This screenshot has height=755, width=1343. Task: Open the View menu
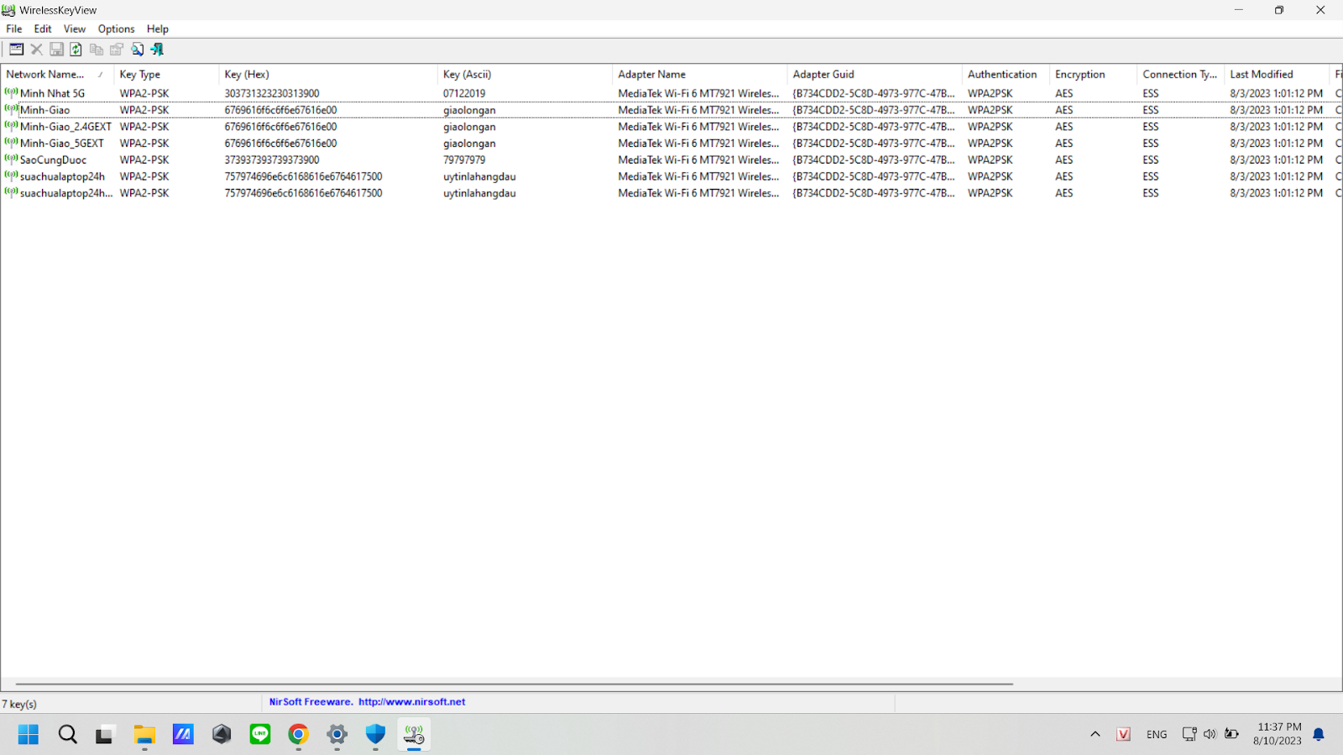tap(75, 29)
